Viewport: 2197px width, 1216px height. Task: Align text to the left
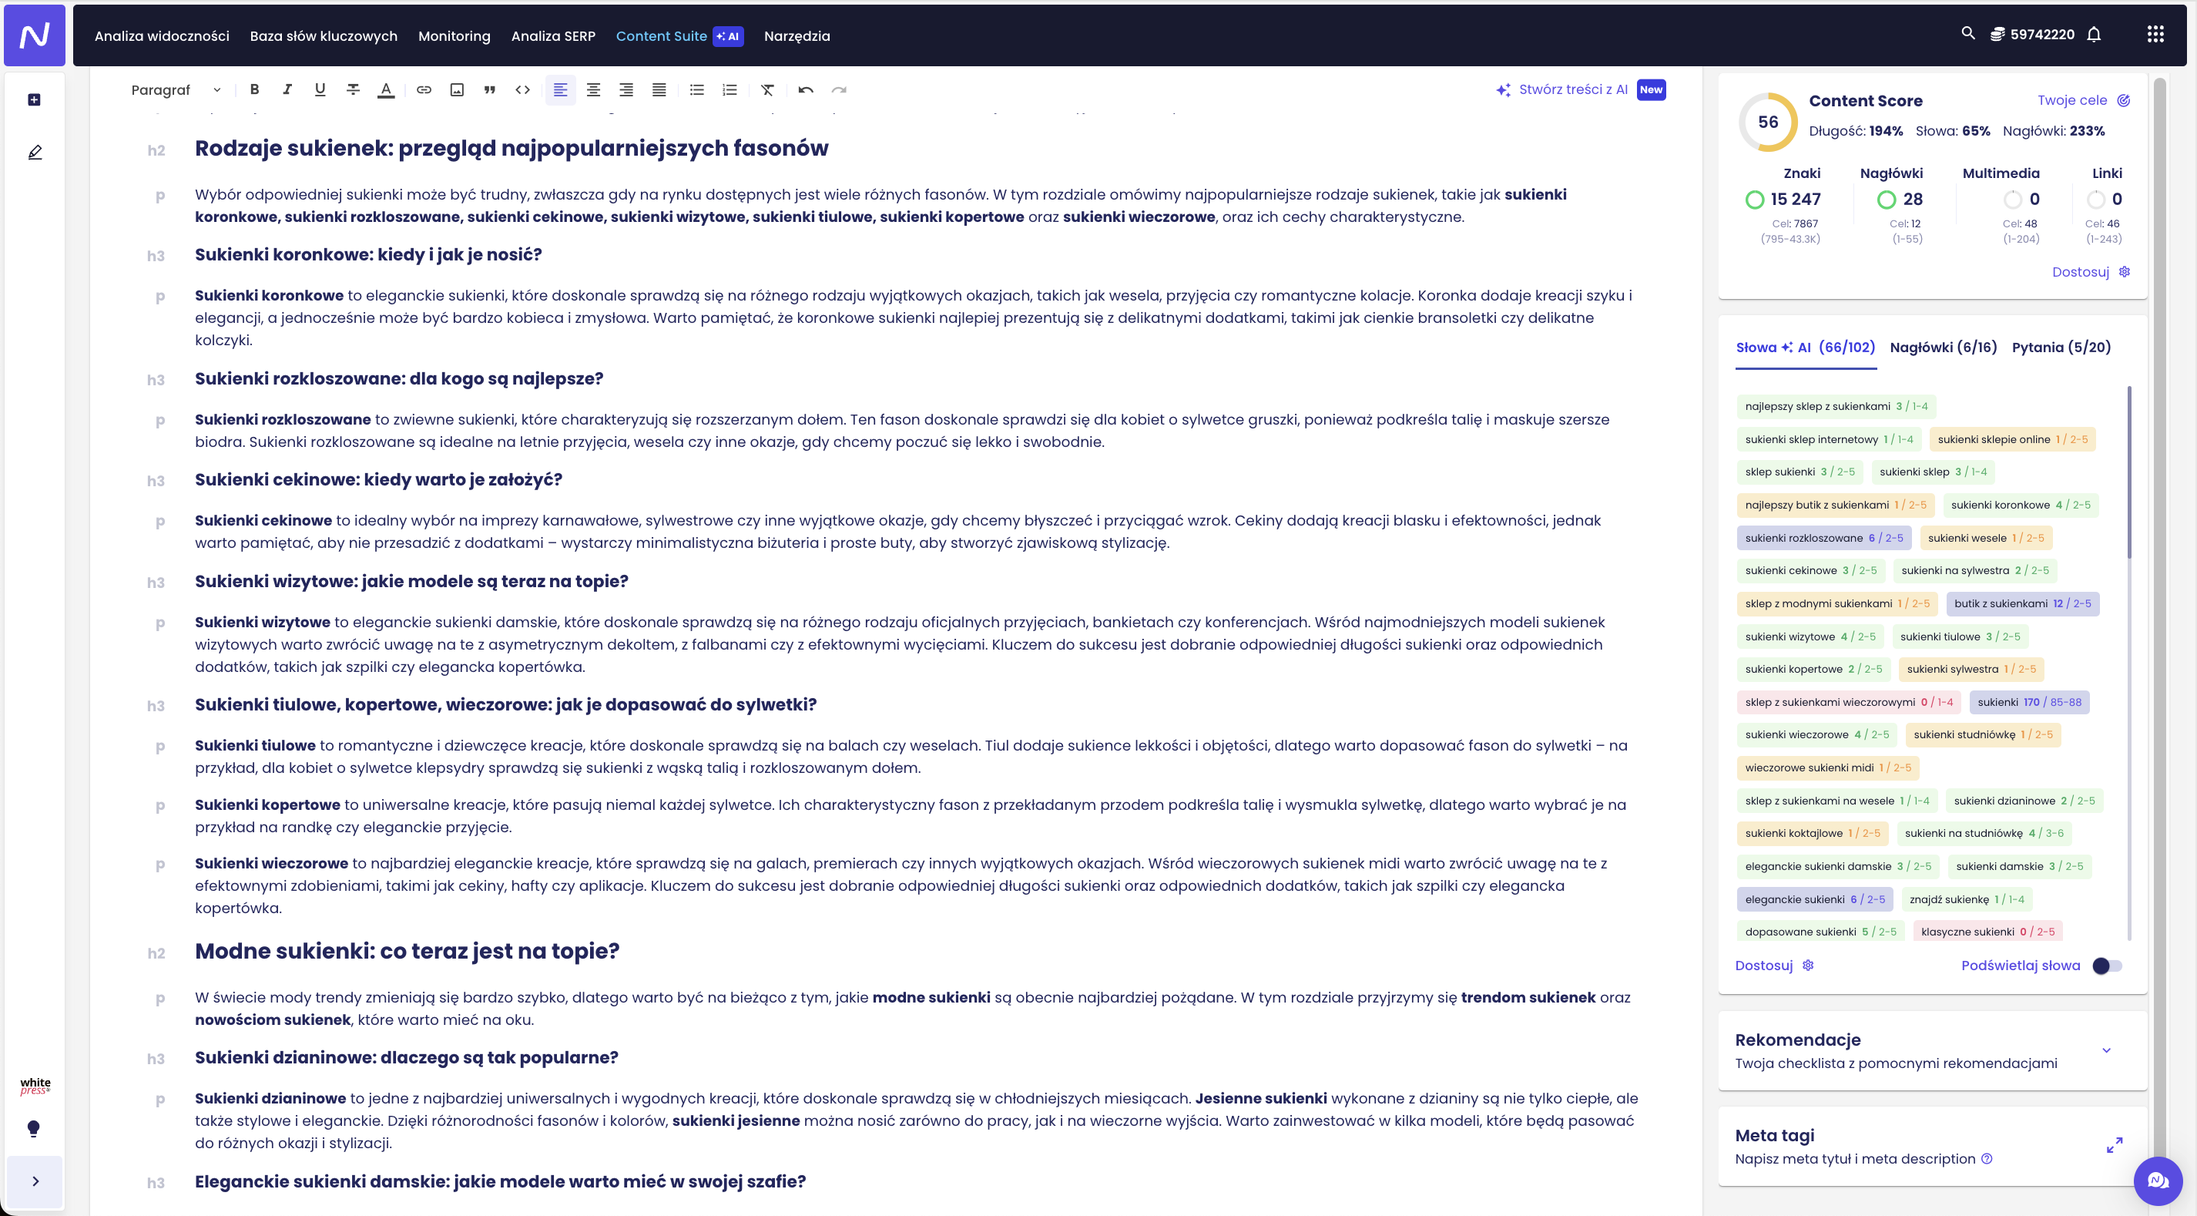click(x=560, y=89)
